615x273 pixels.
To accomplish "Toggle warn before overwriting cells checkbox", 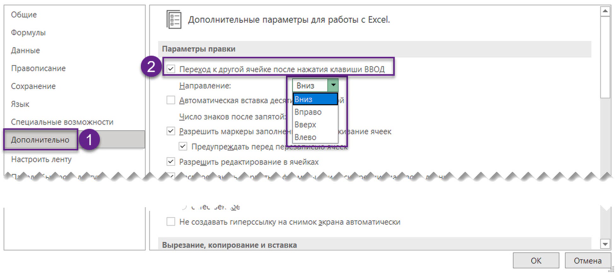I will pyautogui.click(x=183, y=146).
